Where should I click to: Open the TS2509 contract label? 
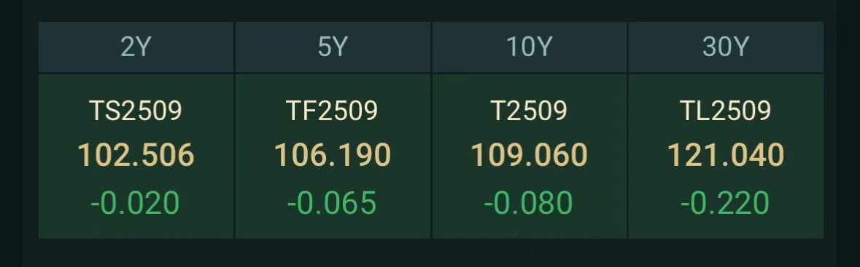[136, 111]
